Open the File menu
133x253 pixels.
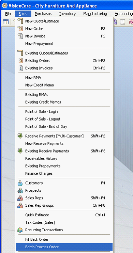[x=8, y=14]
